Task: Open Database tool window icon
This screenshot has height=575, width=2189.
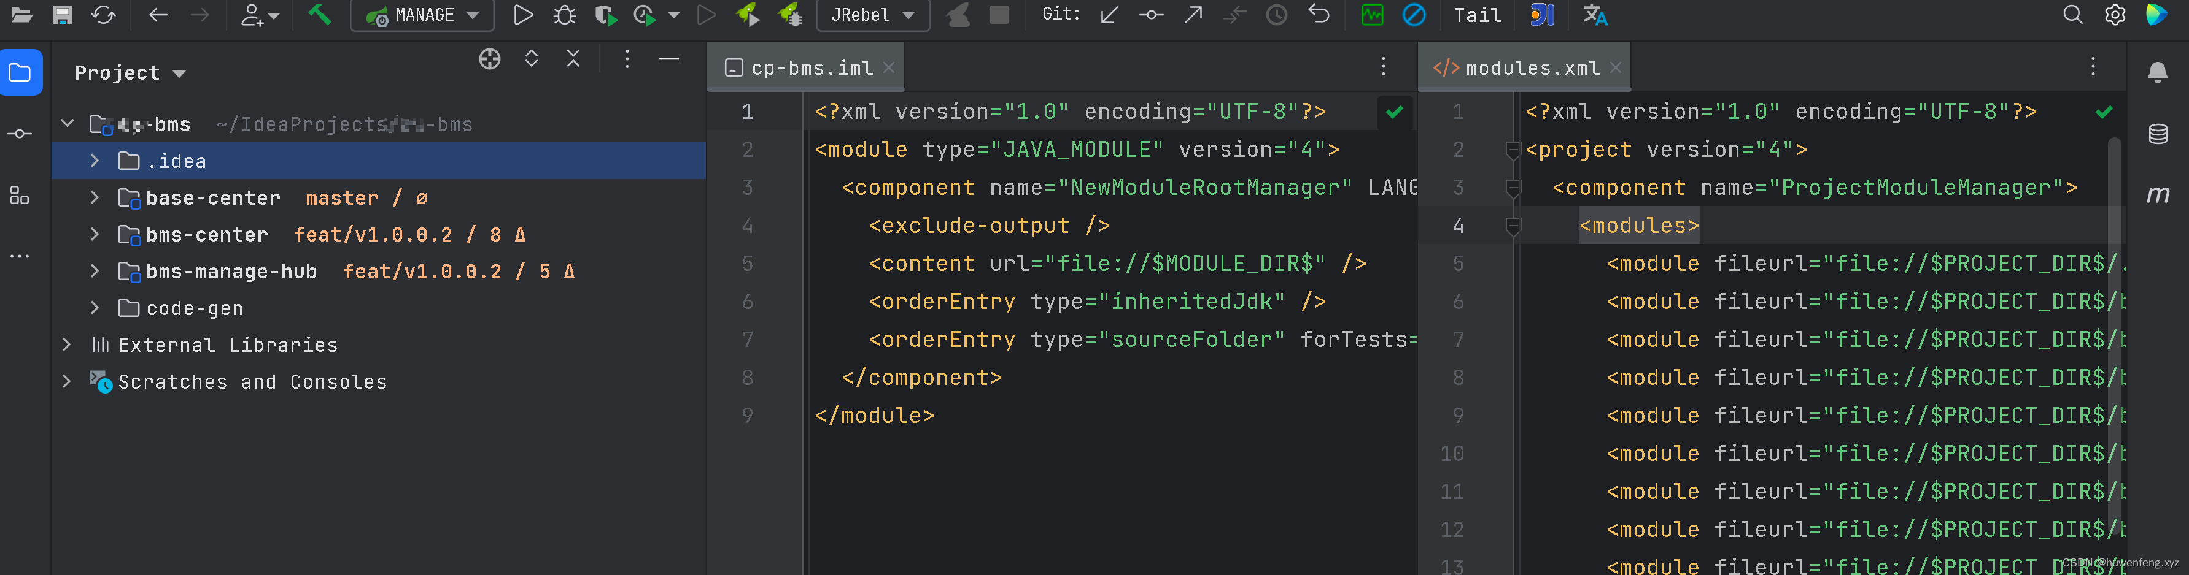Action: [x=2158, y=134]
